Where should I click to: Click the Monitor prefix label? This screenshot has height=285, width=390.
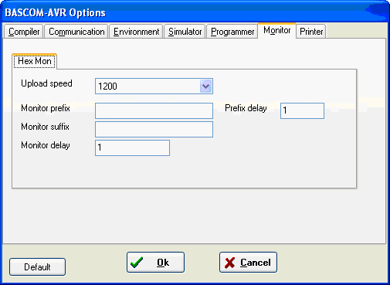(46, 108)
